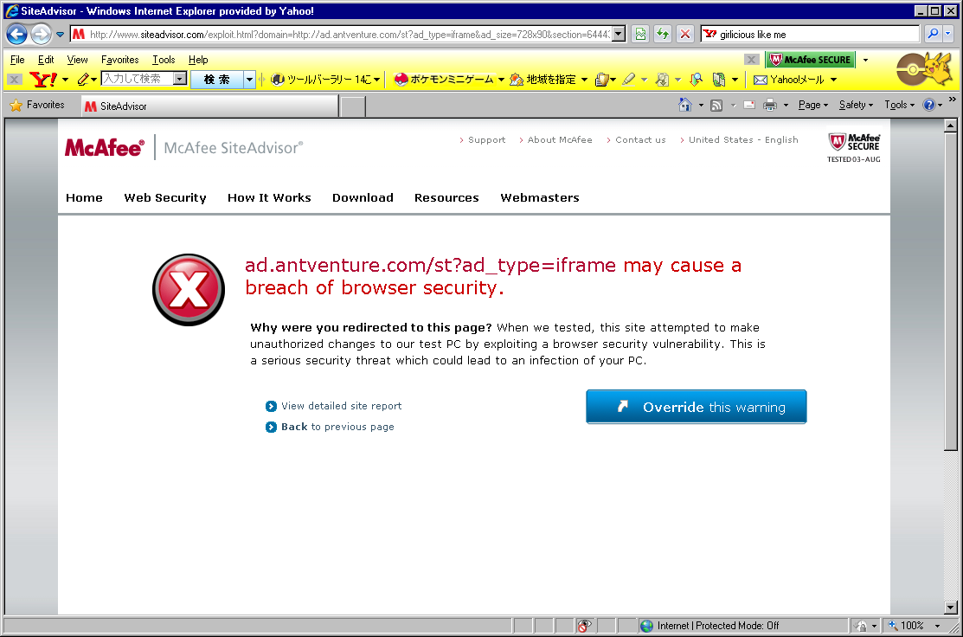The height and width of the screenshot is (637, 963).
Task: Click the popup blocker status bar icon
Action: click(584, 626)
